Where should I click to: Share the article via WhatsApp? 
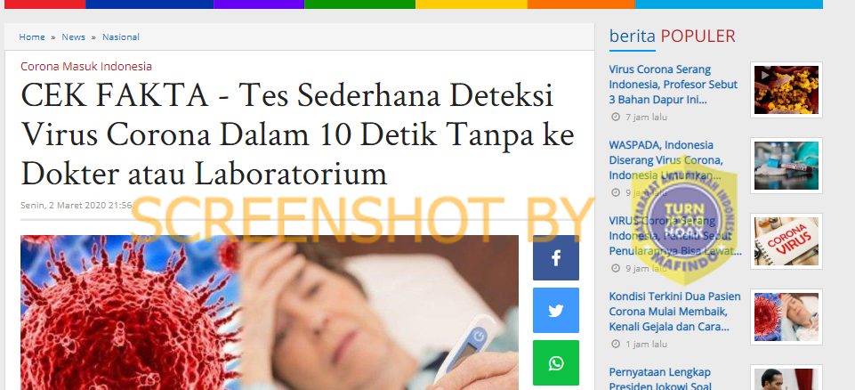pyautogui.click(x=556, y=362)
